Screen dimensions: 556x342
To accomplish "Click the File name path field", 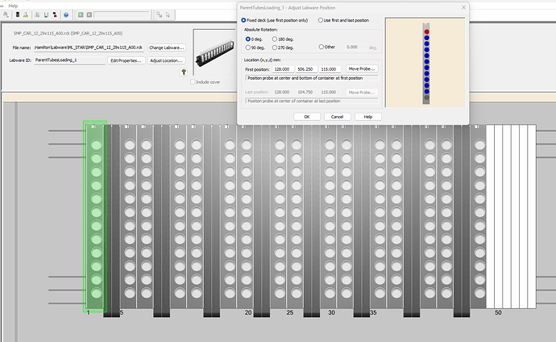I will coord(89,47).
